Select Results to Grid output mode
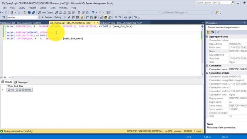This screenshot has height=139, width=247. tap(106, 17)
